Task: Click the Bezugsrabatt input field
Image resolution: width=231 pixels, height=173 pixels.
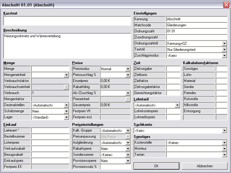Action: click(50, 155)
